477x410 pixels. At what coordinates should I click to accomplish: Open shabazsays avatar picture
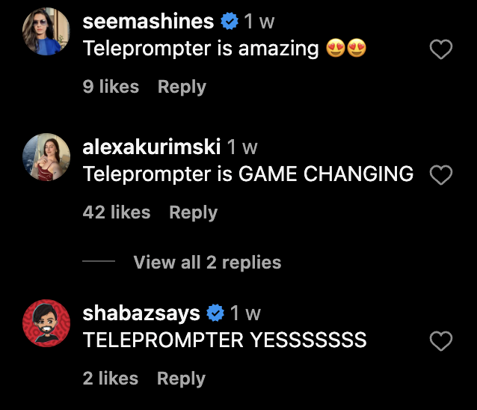[x=46, y=323]
